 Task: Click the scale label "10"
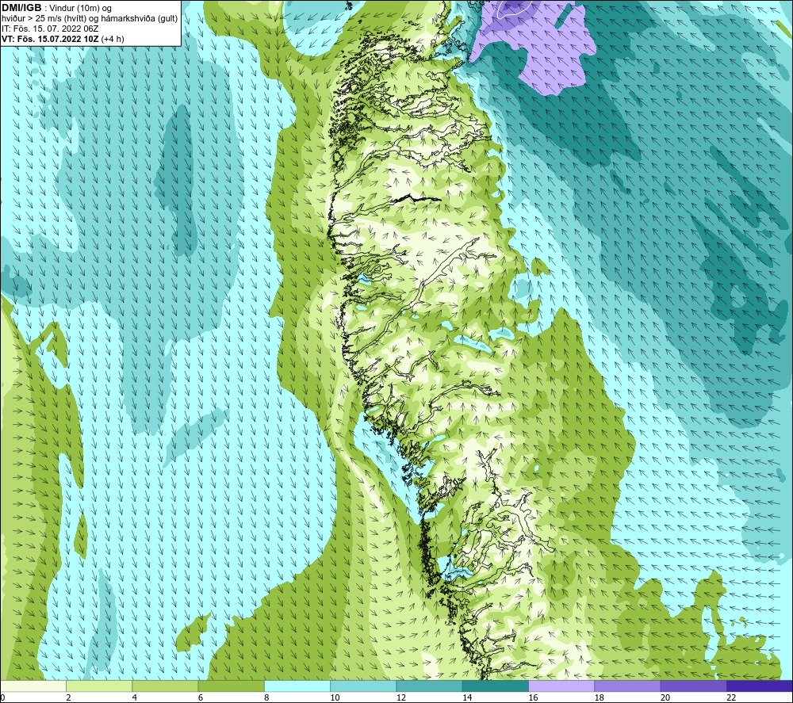coord(335,697)
